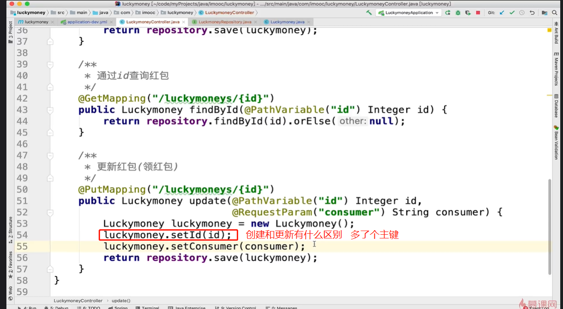563x309 pixels.
Task: Collapse the comment fold marker at line 49
Action: 50,178
